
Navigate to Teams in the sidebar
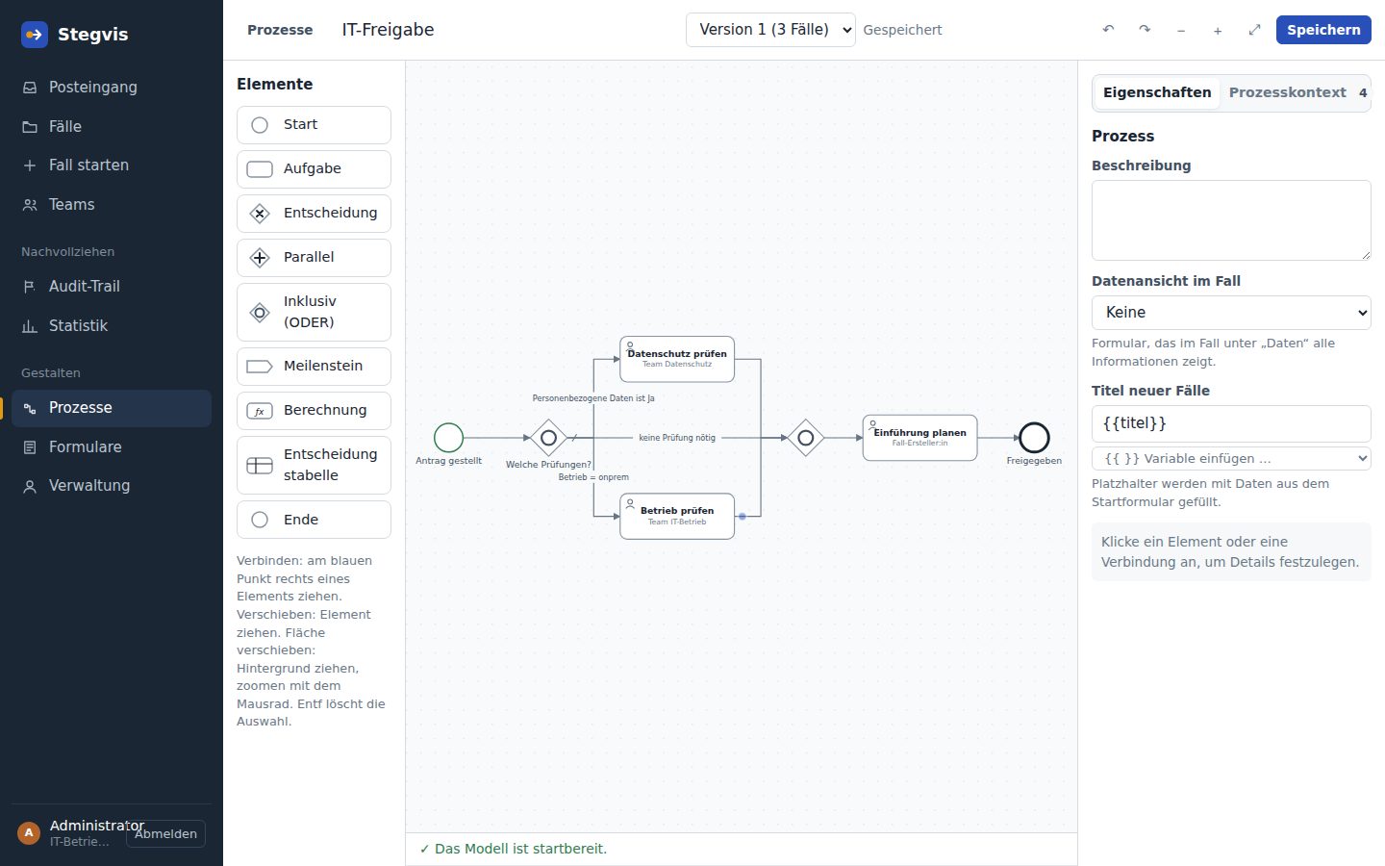(x=112, y=205)
